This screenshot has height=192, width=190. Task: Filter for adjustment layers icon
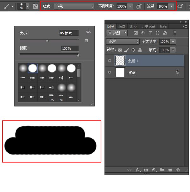143,33
